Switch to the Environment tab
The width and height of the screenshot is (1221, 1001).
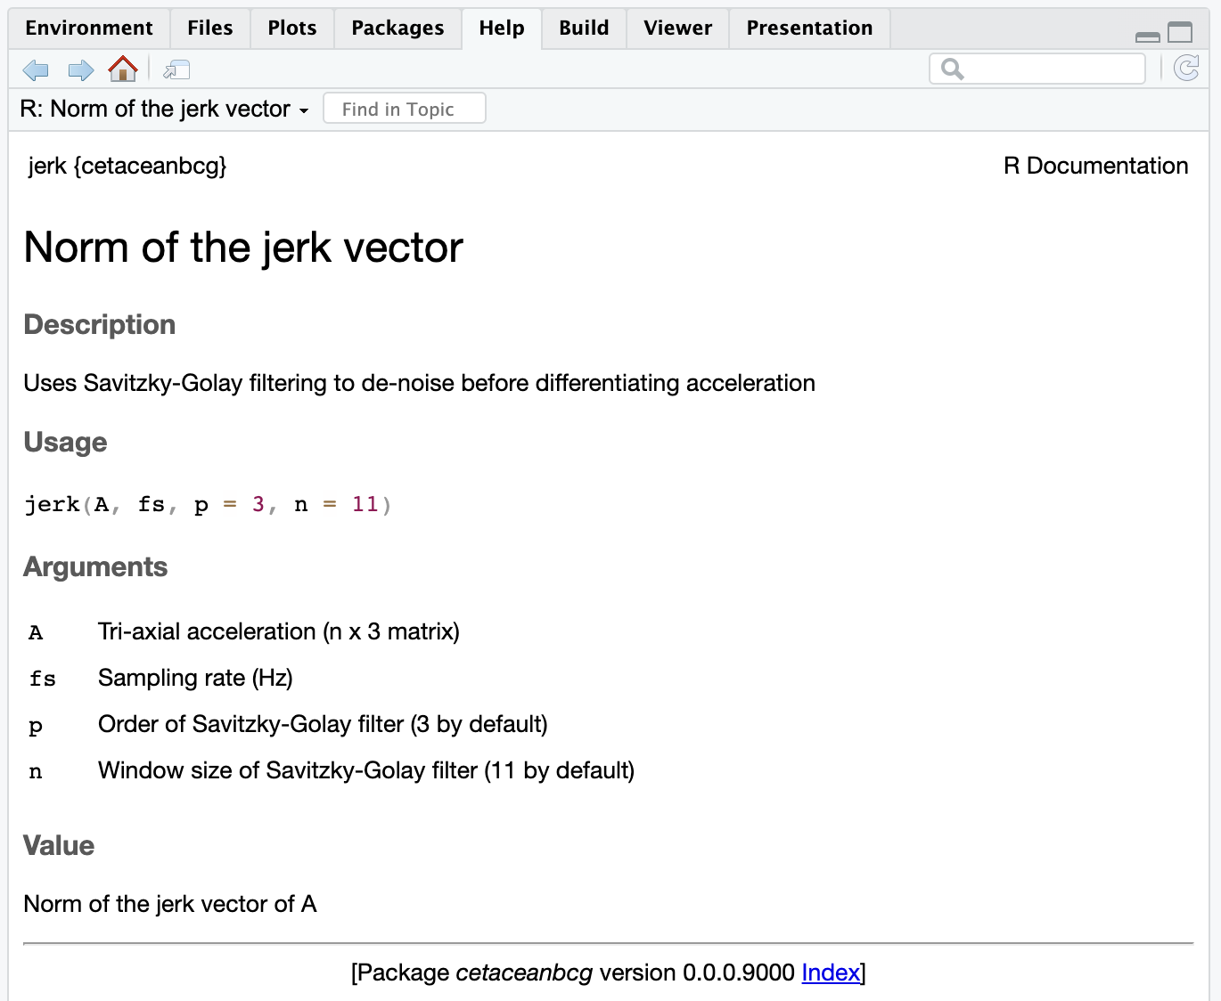(89, 28)
